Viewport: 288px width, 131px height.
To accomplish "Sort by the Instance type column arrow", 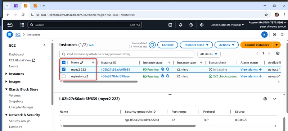I will pyautogui.click(x=201, y=62).
